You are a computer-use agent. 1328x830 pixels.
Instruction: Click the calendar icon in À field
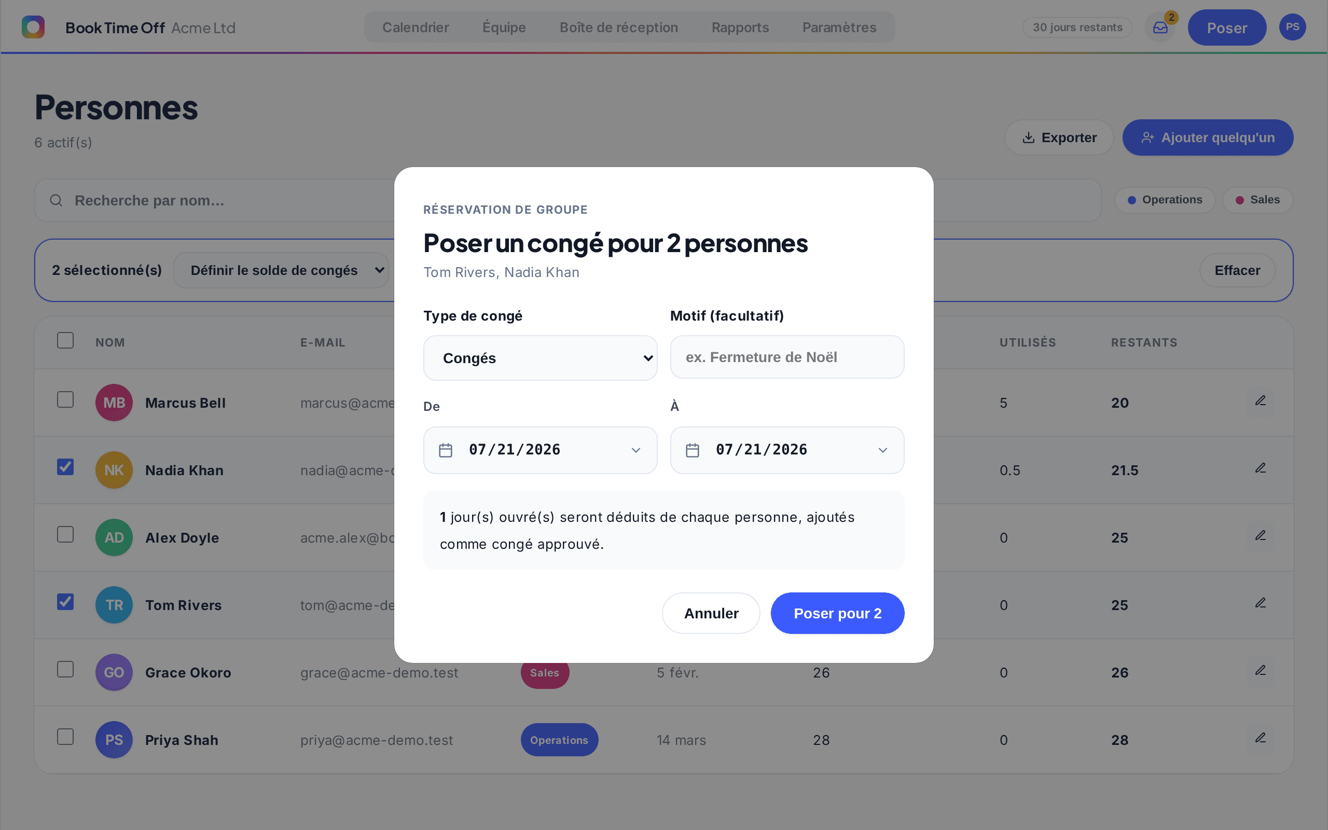pos(693,450)
